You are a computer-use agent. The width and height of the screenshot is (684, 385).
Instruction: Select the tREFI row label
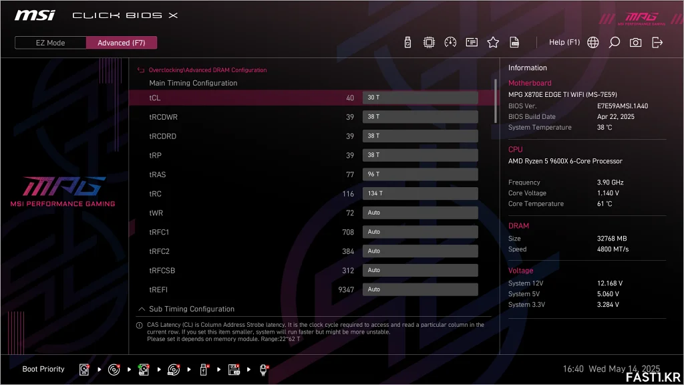click(x=158, y=290)
